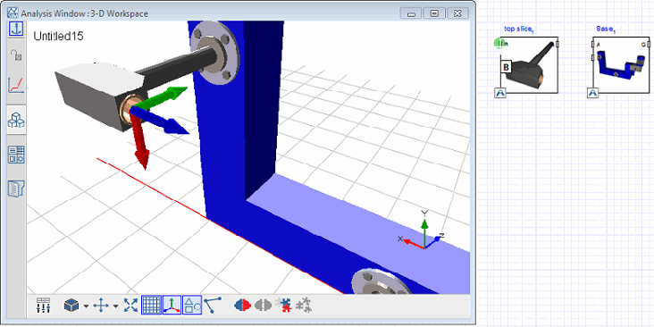Screen dimensions: 654x327
Task: Toggle the shapes geometry display button
Action: pos(192,306)
